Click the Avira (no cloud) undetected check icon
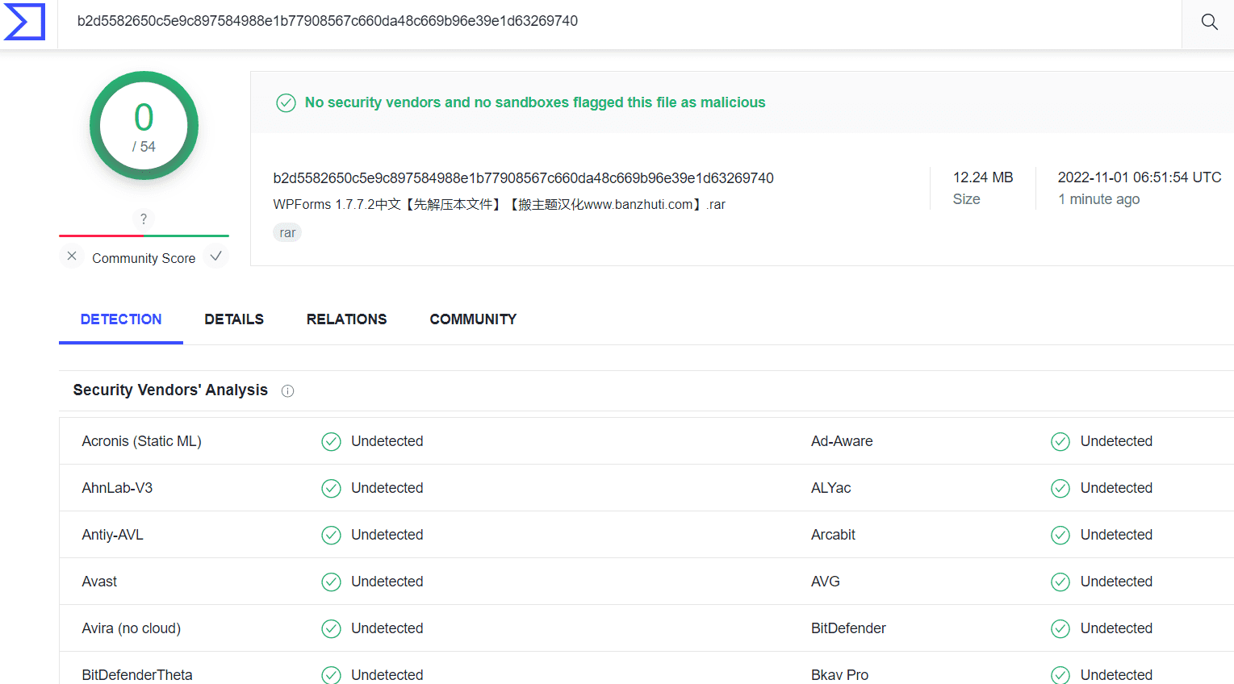This screenshot has width=1234, height=684. 331,629
